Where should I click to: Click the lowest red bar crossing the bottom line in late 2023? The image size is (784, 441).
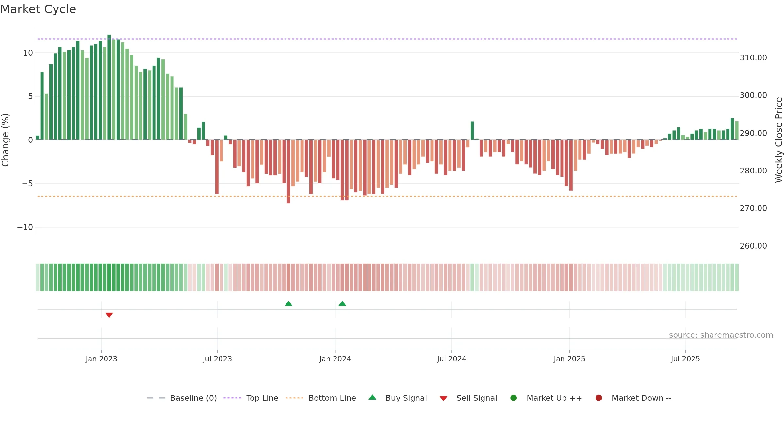point(288,171)
